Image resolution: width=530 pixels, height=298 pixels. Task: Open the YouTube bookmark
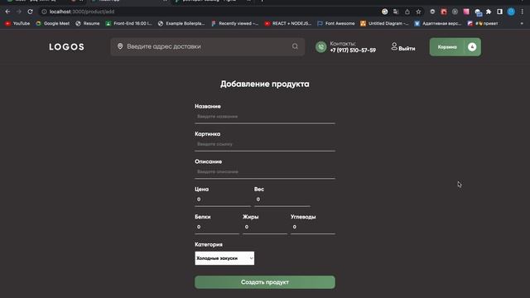(17, 23)
